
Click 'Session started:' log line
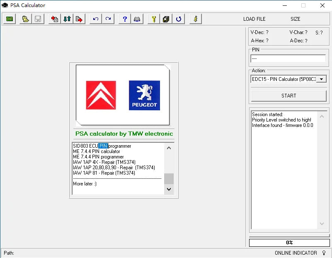tap(267, 114)
